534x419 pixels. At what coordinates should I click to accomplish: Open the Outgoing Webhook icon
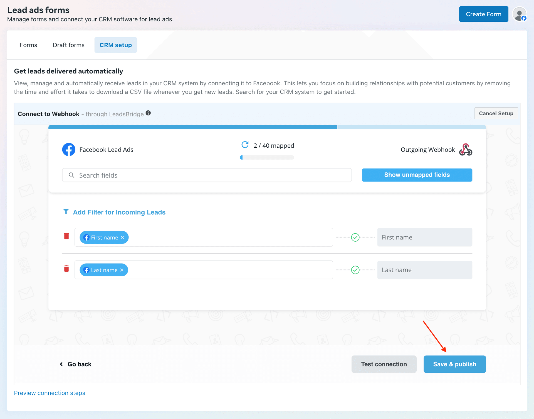click(466, 149)
